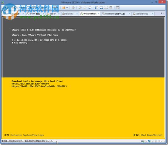The height and width of the screenshot is (145, 168).
Task: Click the VMware, Inc. VMware Virtual Platform line
Action: (35, 35)
